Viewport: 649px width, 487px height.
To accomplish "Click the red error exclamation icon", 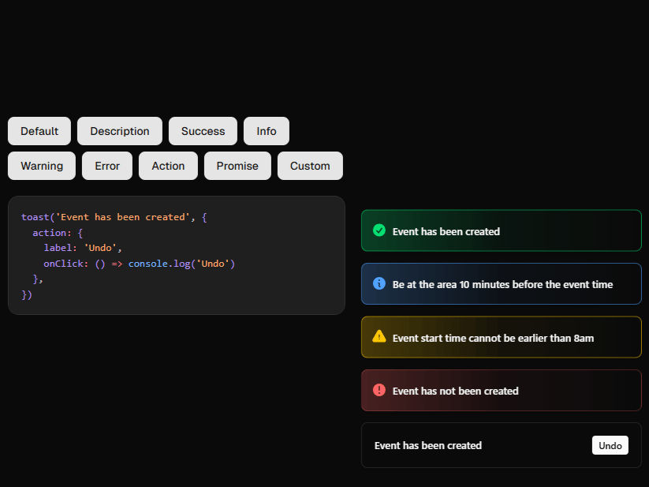I will (x=379, y=390).
